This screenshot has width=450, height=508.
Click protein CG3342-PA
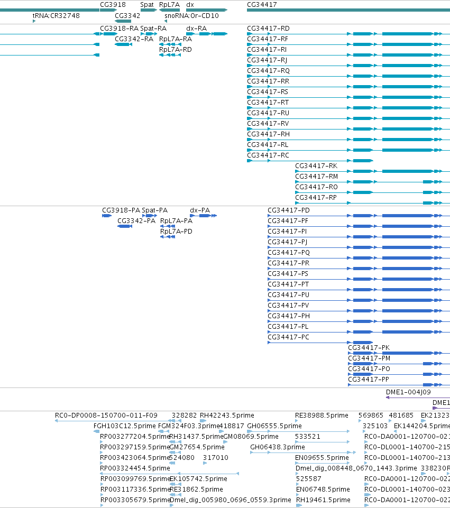point(136,221)
